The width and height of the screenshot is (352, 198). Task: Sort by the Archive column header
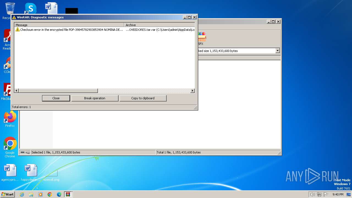coord(159,25)
